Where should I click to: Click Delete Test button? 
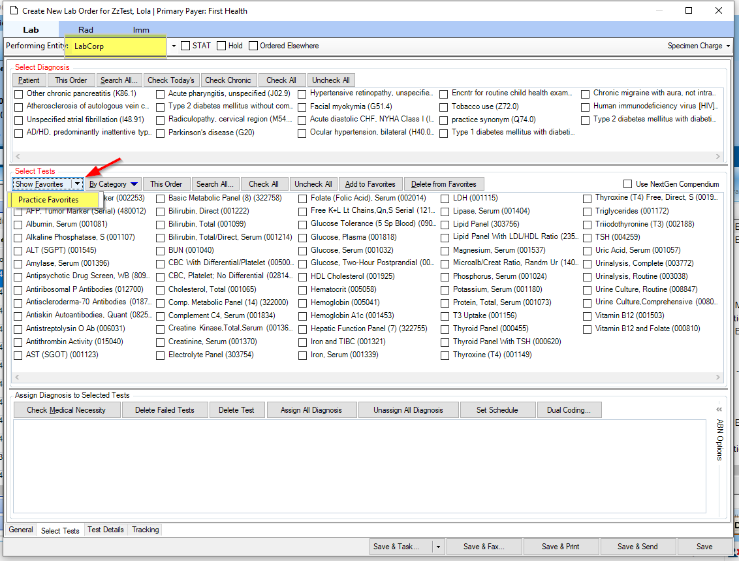tap(236, 410)
